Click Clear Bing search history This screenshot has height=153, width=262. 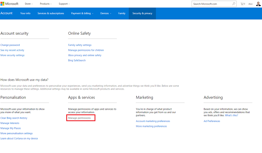coord(14,118)
